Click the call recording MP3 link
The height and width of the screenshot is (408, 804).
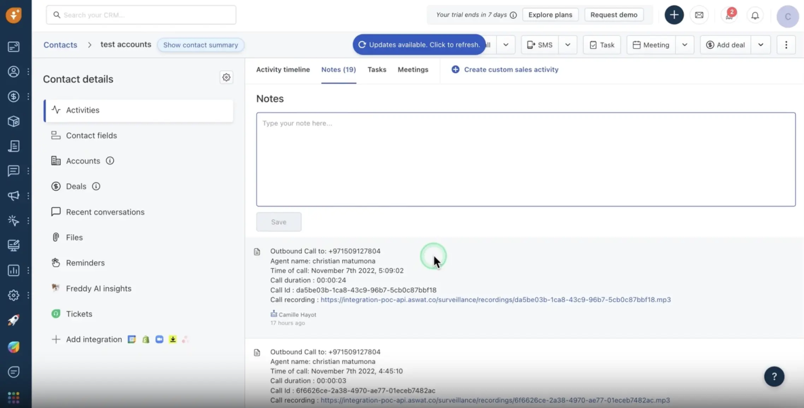point(495,299)
